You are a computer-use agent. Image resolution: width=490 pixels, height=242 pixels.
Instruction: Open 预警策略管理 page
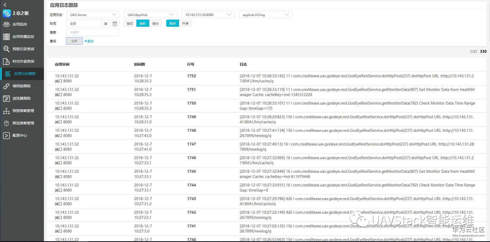coord(23,111)
